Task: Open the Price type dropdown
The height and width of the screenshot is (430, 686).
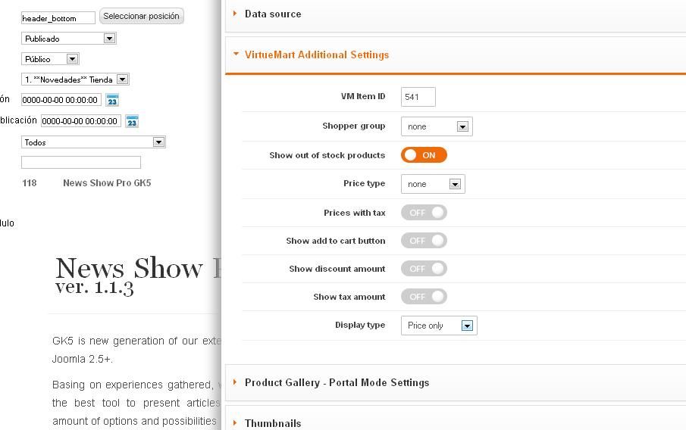Action: 433,185
